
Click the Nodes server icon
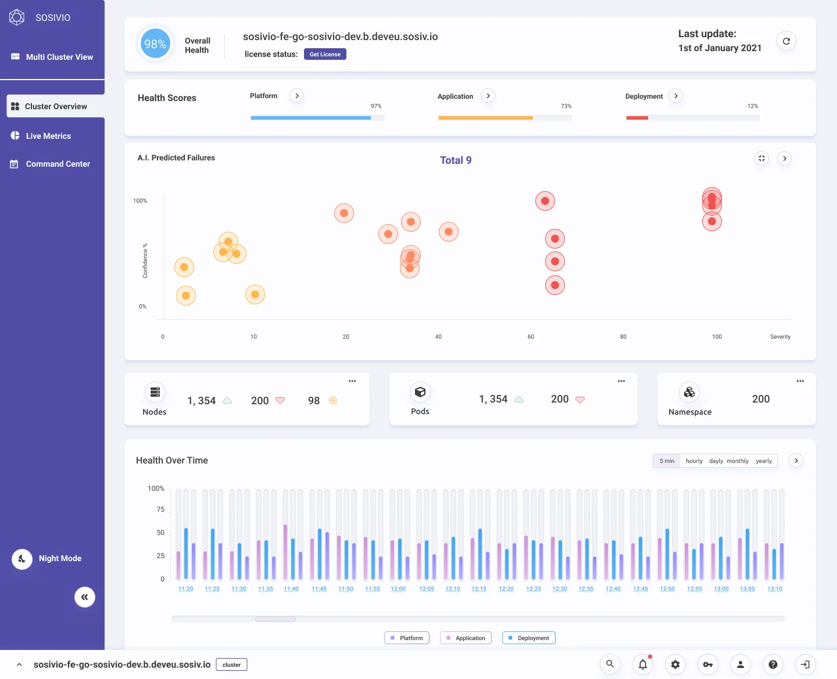155,392
